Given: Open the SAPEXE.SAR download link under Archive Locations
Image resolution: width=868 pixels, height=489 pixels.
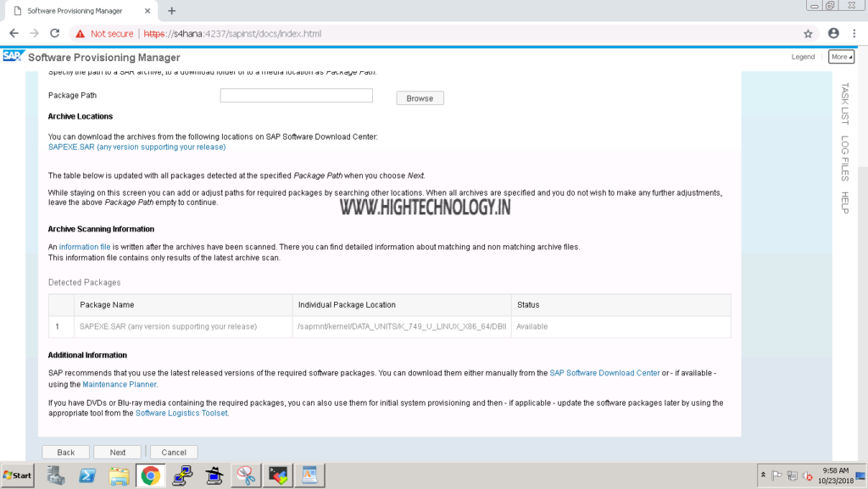Looking at the screenshot, I should coord(136,147).
